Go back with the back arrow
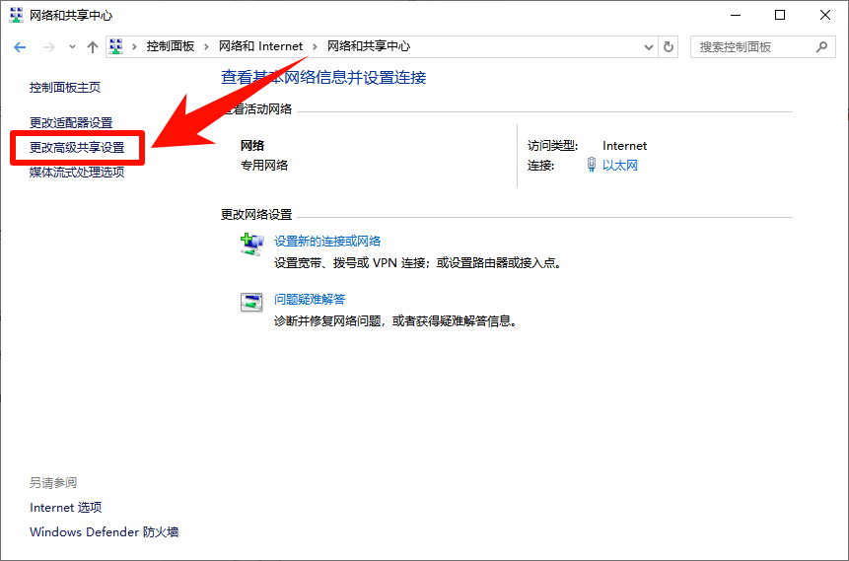The width and height of the screenshot is (849, 561). (20, 47)
